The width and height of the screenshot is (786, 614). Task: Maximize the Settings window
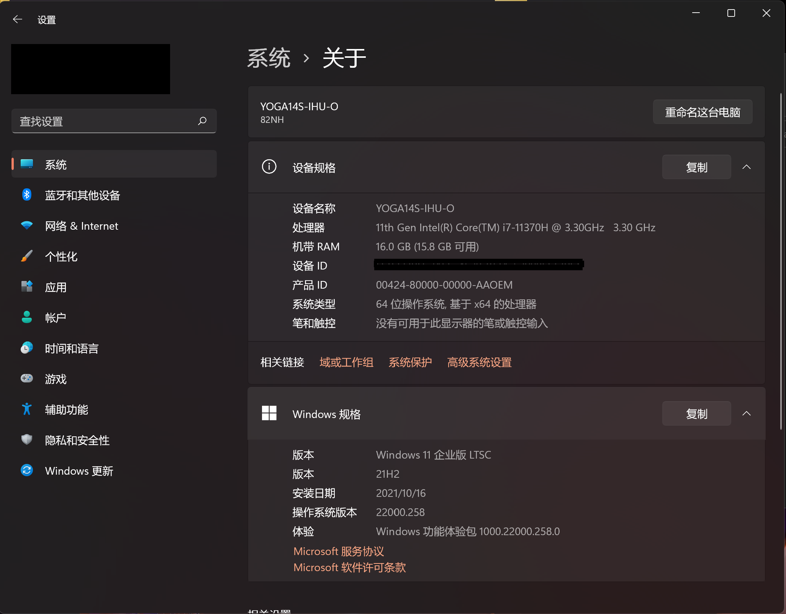(731, 13)
